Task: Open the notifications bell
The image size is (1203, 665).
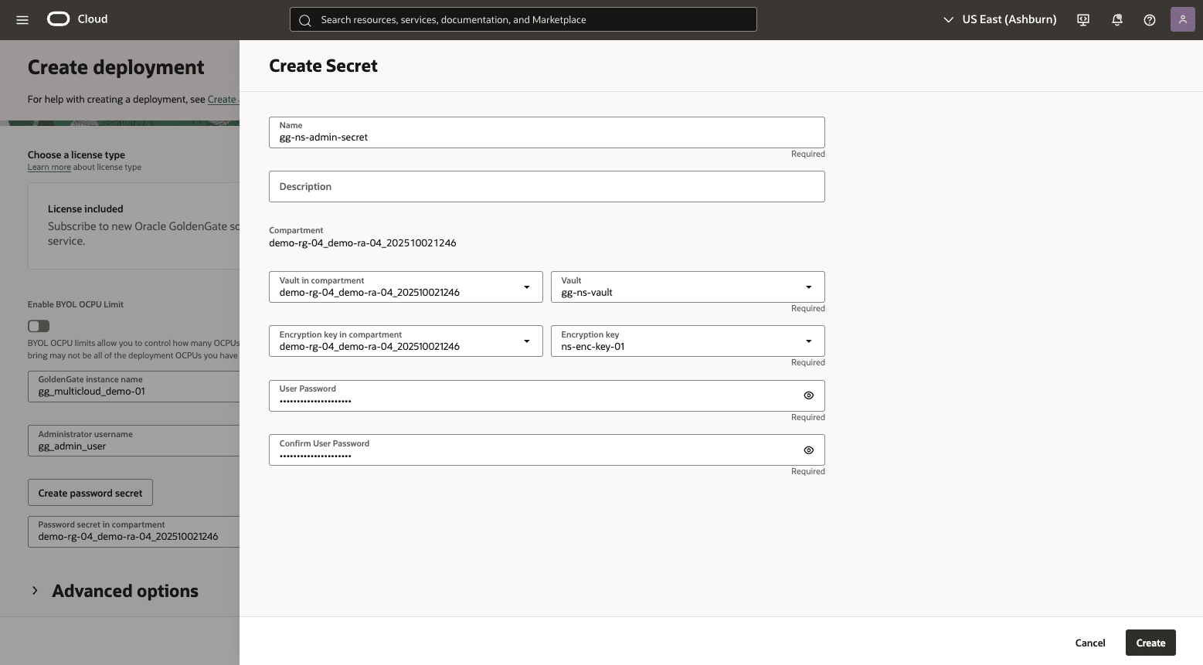Action: coord(1116,19)
